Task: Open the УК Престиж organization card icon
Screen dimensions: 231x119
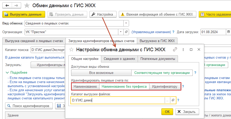Action: tap(126, 32)
